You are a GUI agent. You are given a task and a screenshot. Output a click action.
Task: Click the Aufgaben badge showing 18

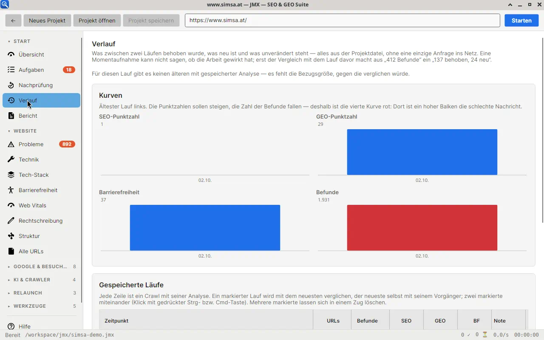(x=69, y=70)
